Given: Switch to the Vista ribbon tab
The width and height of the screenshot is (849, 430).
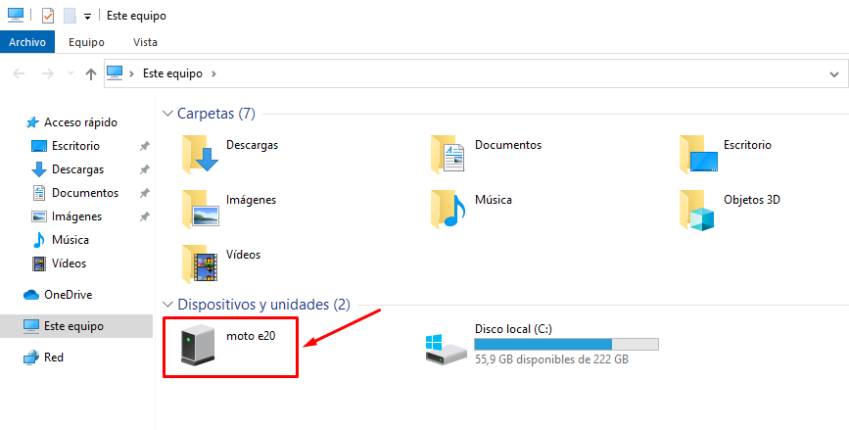Looking at the screenshot, I should click(145, 42).
